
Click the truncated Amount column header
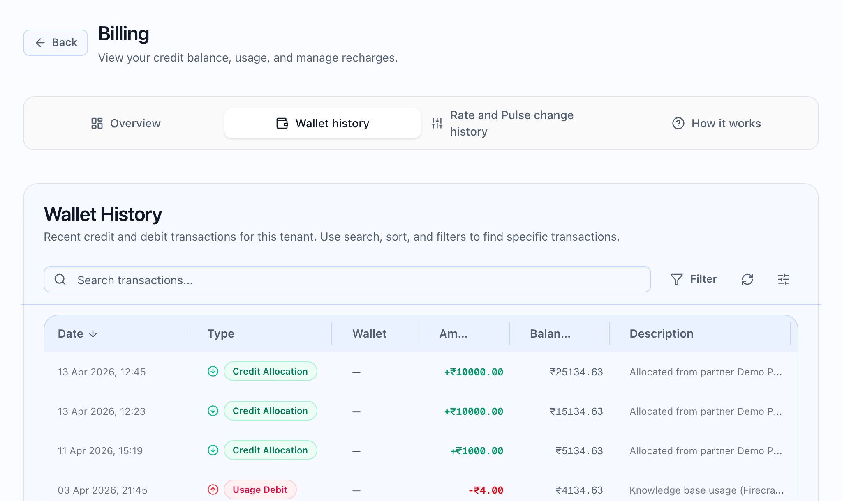[x=453, y=333]
